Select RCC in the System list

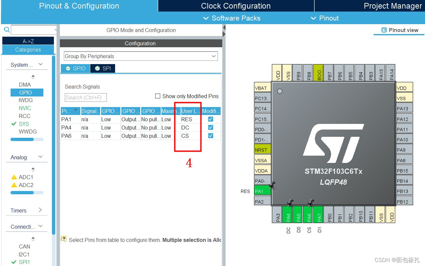[x=24, y=116]
